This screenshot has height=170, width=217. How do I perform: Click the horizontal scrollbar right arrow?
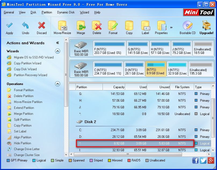click(x=209, y=154)
